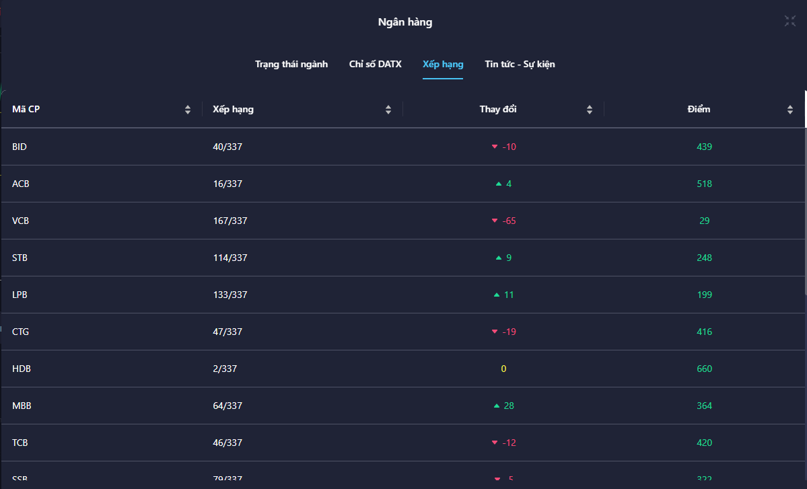Viewport: 807px width, 489px height.
Task: Sort by Thay đổi column arrows
Action: pos(590,110)
